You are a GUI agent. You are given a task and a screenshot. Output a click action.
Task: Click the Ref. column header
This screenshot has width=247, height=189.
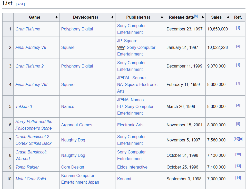(x=238, y=17)
